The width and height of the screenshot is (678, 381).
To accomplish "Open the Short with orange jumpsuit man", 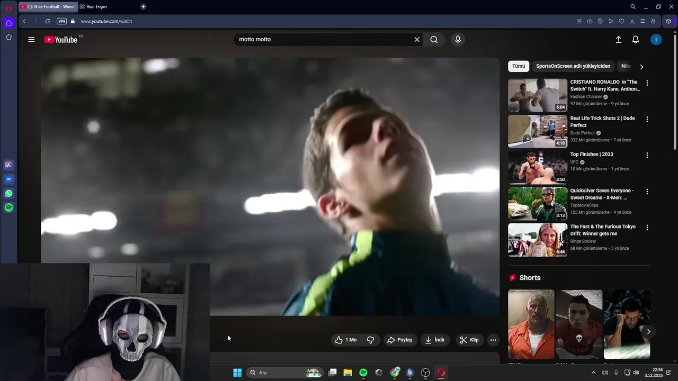I will pyautogui.click(x=531, y=324).
